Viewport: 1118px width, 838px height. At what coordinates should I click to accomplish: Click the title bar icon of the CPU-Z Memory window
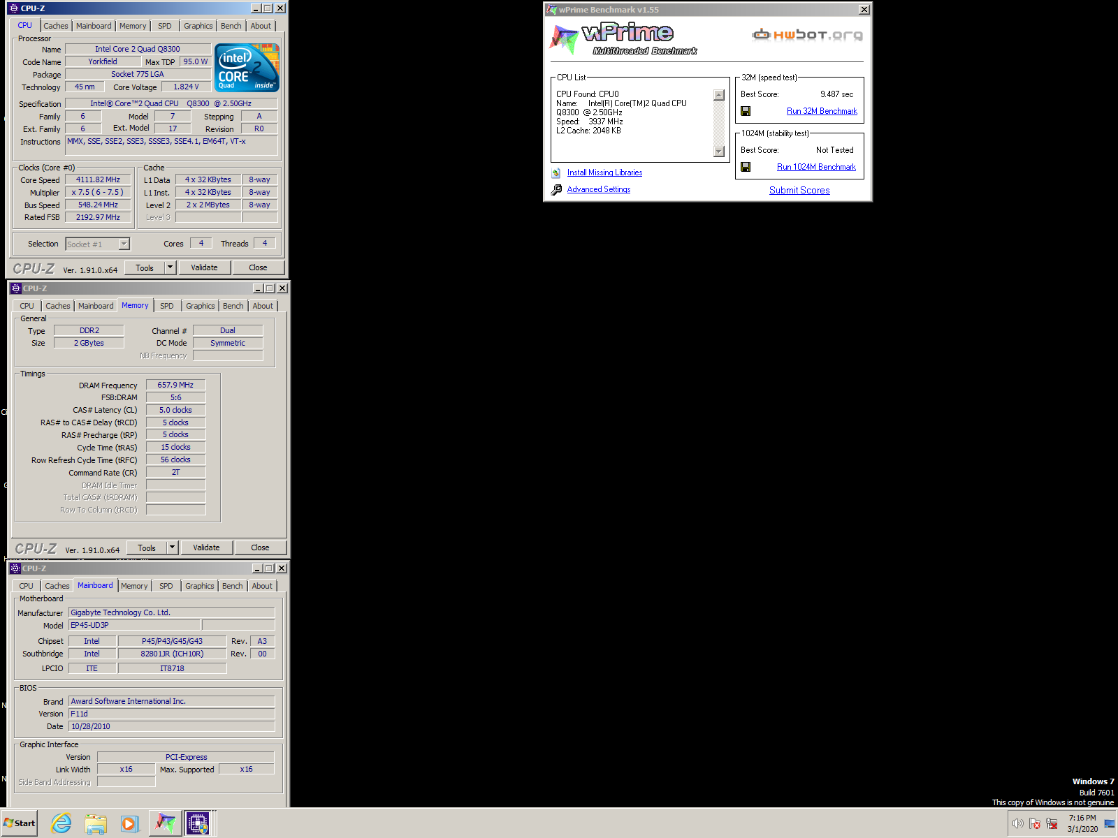(15, 288)
